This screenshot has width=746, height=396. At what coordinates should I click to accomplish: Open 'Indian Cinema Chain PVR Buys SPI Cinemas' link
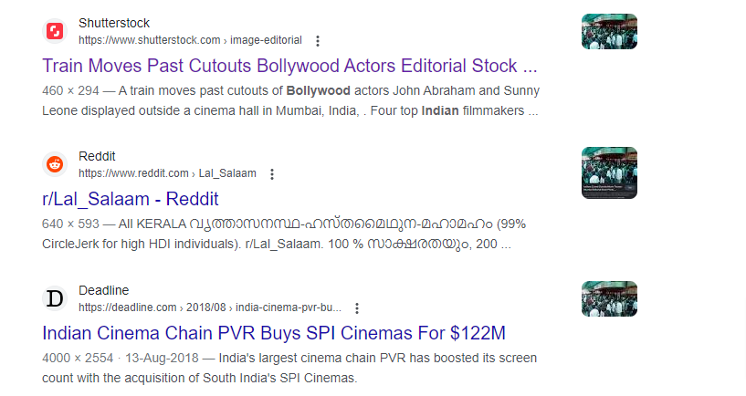coord(274,333)
